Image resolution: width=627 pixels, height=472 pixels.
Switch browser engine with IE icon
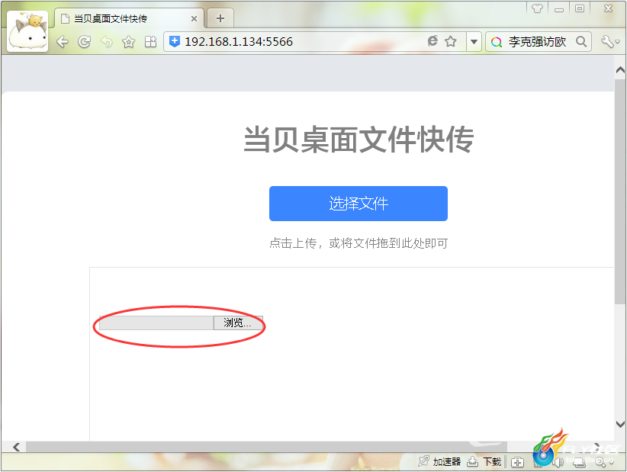(x=432, y=40)
